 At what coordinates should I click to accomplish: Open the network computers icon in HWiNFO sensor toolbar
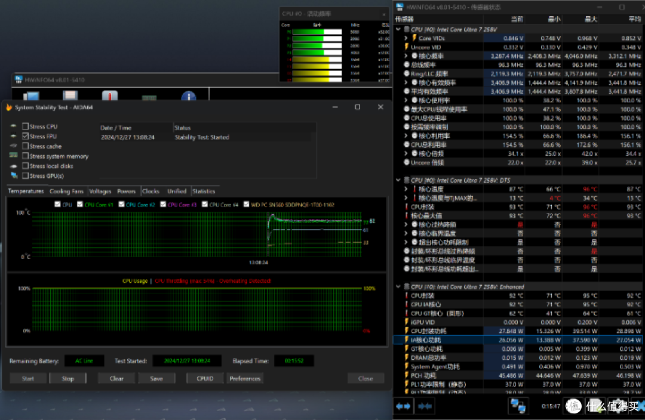518,406
